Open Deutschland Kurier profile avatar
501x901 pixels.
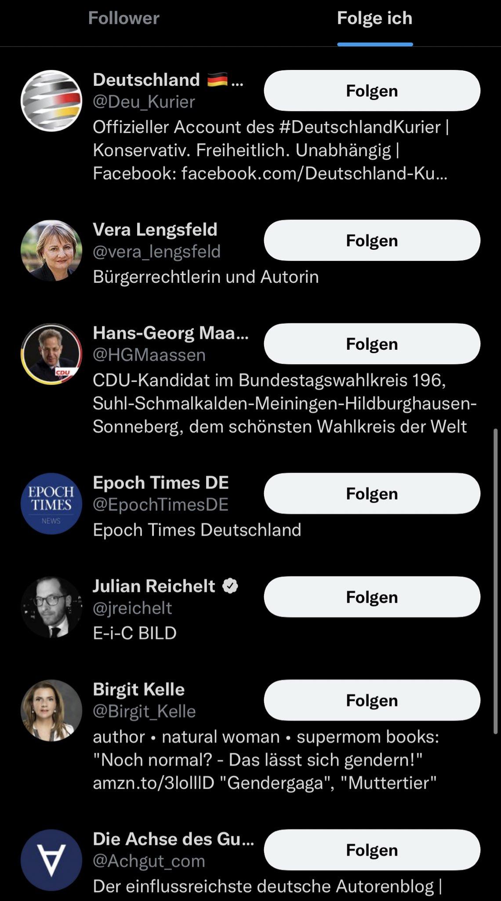click(x=51, y=101)
